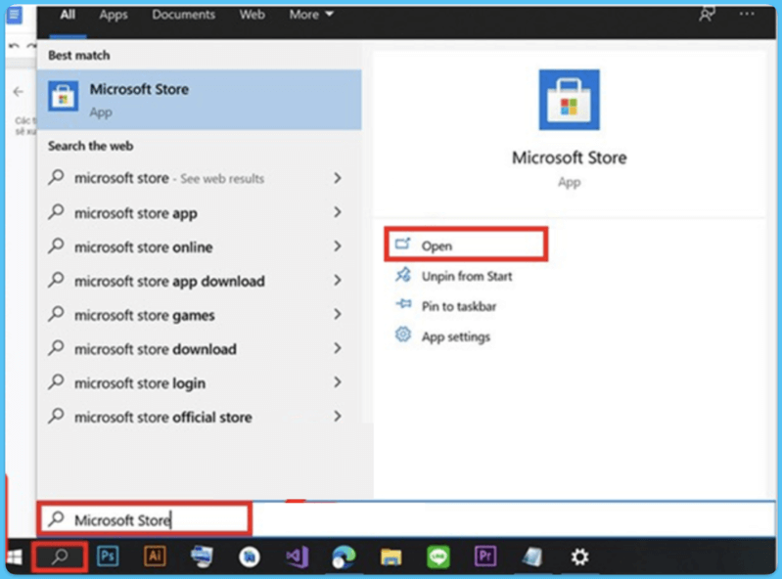Viewport: 782px width, 579px height.
Task: Expand the 'microsoft store app' suggestion arrow
Action: (x=337, y=212)
